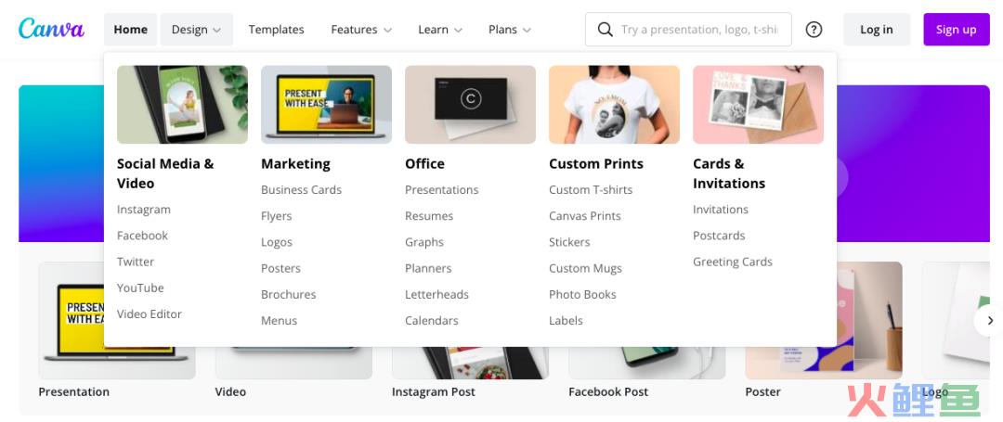This screenshot has height=422, width=1003.
Task: Open the Business Cards link
Action: tap(301, 189)
